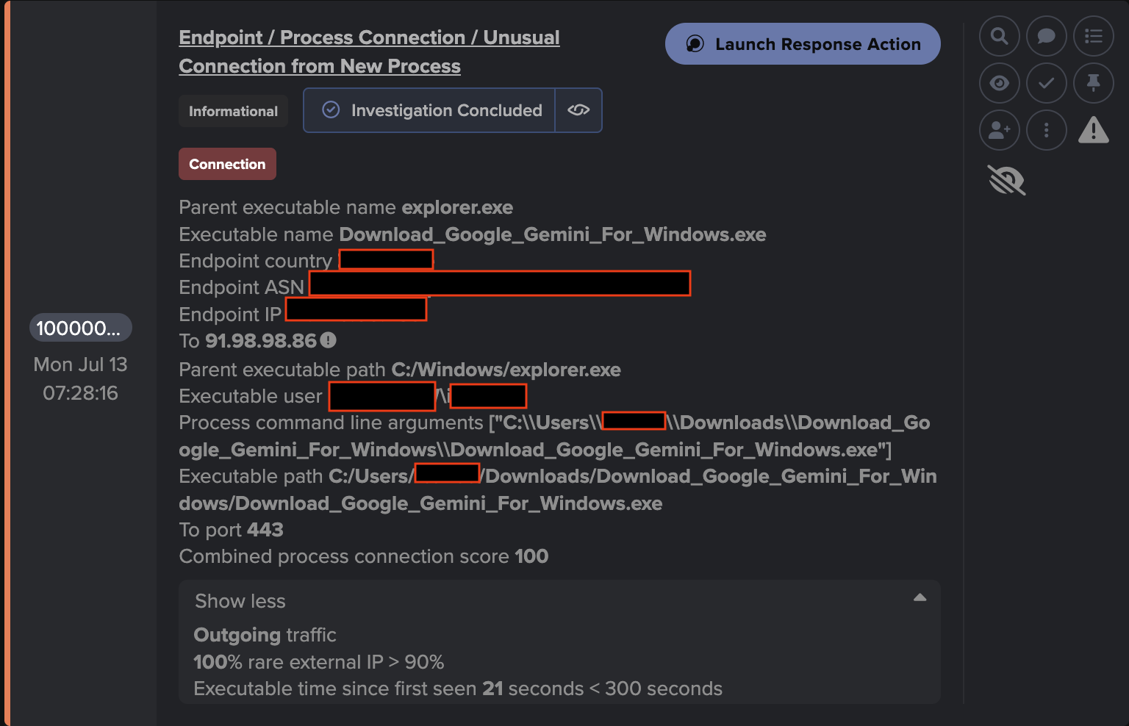Click Launch Response Action button
Image resolution: width=1129 pixels, height=726 pixels.
point(803,44)
